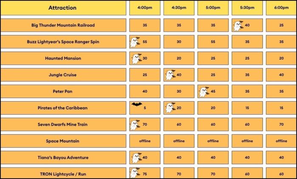Screen dimensions: 297x179
Task: Click the Space Mountain attraction name cell
Action: 63,141
